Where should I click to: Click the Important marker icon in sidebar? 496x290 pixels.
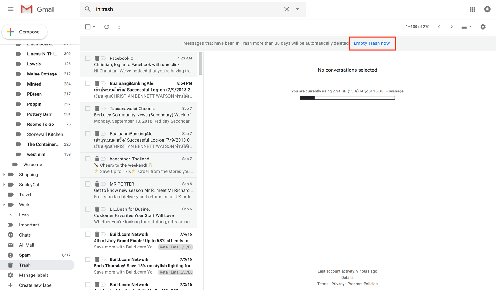(x=10, y=225)
